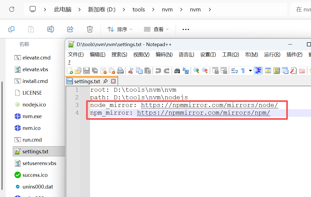The height and width of the screenshot is (197, 311).
Task: Open Find with the binoculars icon
Action: [177, 71]
